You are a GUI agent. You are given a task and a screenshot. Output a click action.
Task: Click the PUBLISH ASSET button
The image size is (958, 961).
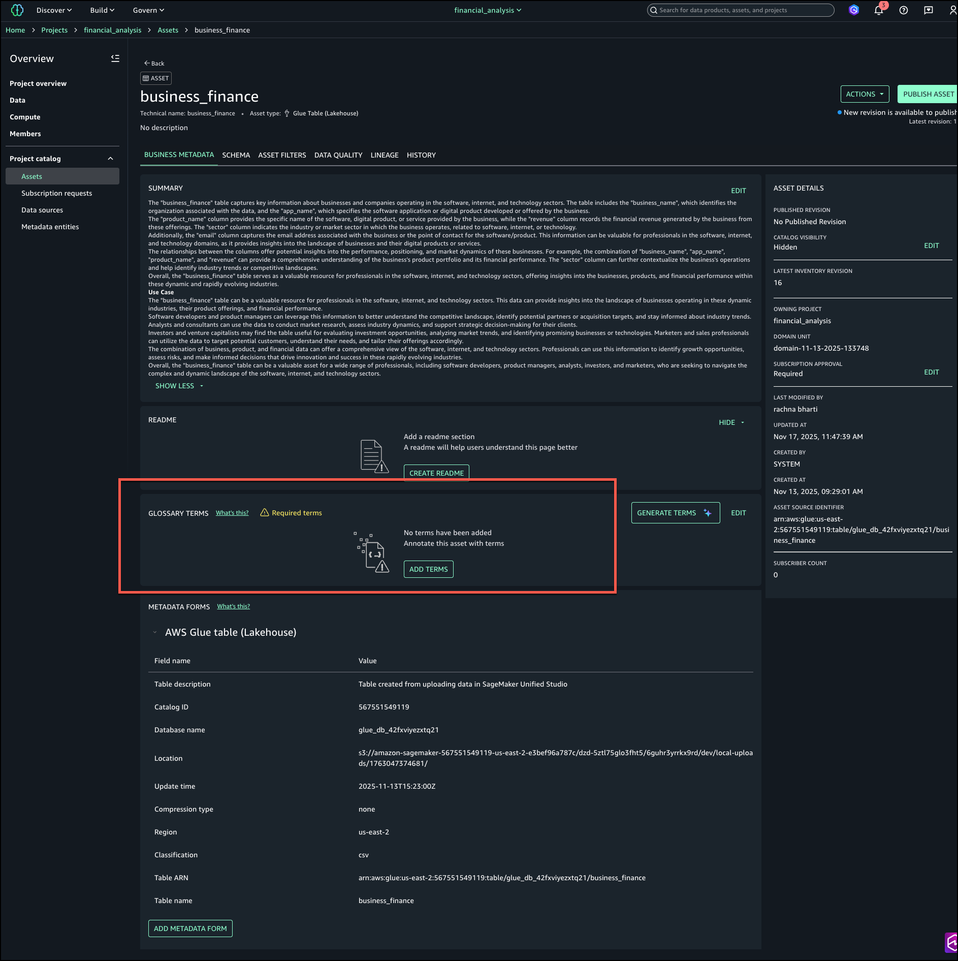coord(928,94)
